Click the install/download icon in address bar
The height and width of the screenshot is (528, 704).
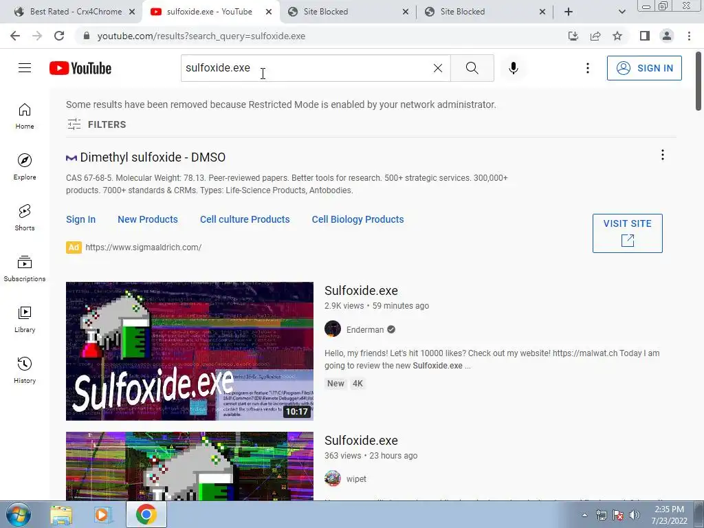[573, 36]
